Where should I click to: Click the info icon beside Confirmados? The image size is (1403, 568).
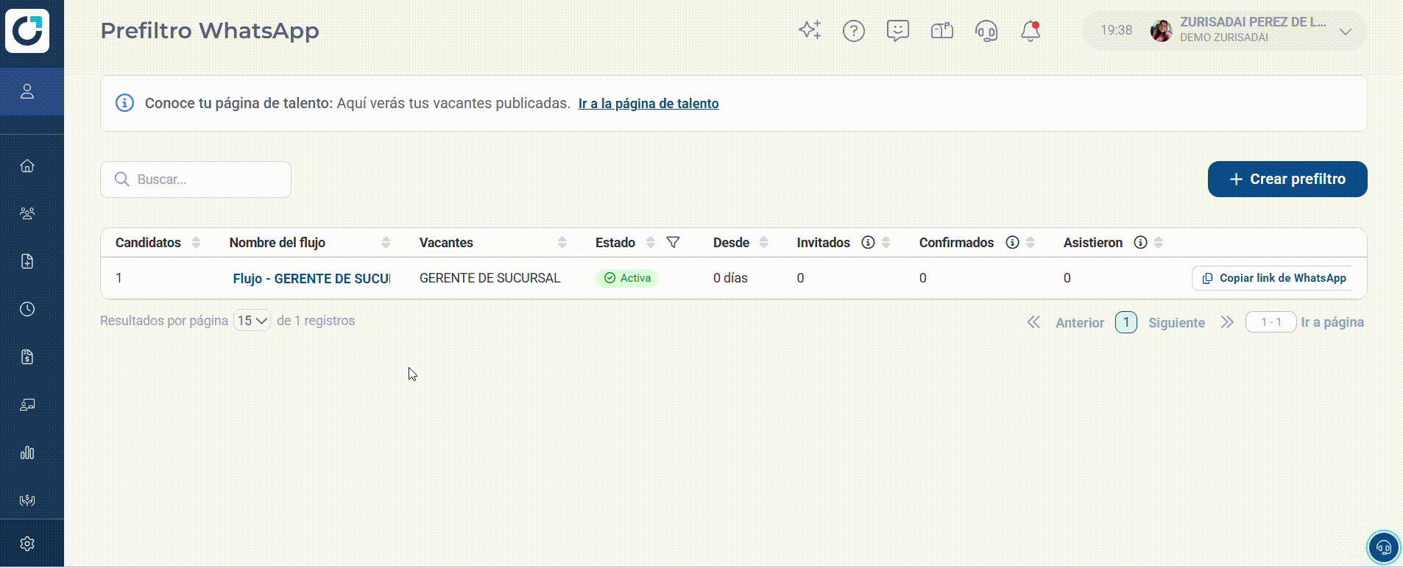(x=1012, y=242)
